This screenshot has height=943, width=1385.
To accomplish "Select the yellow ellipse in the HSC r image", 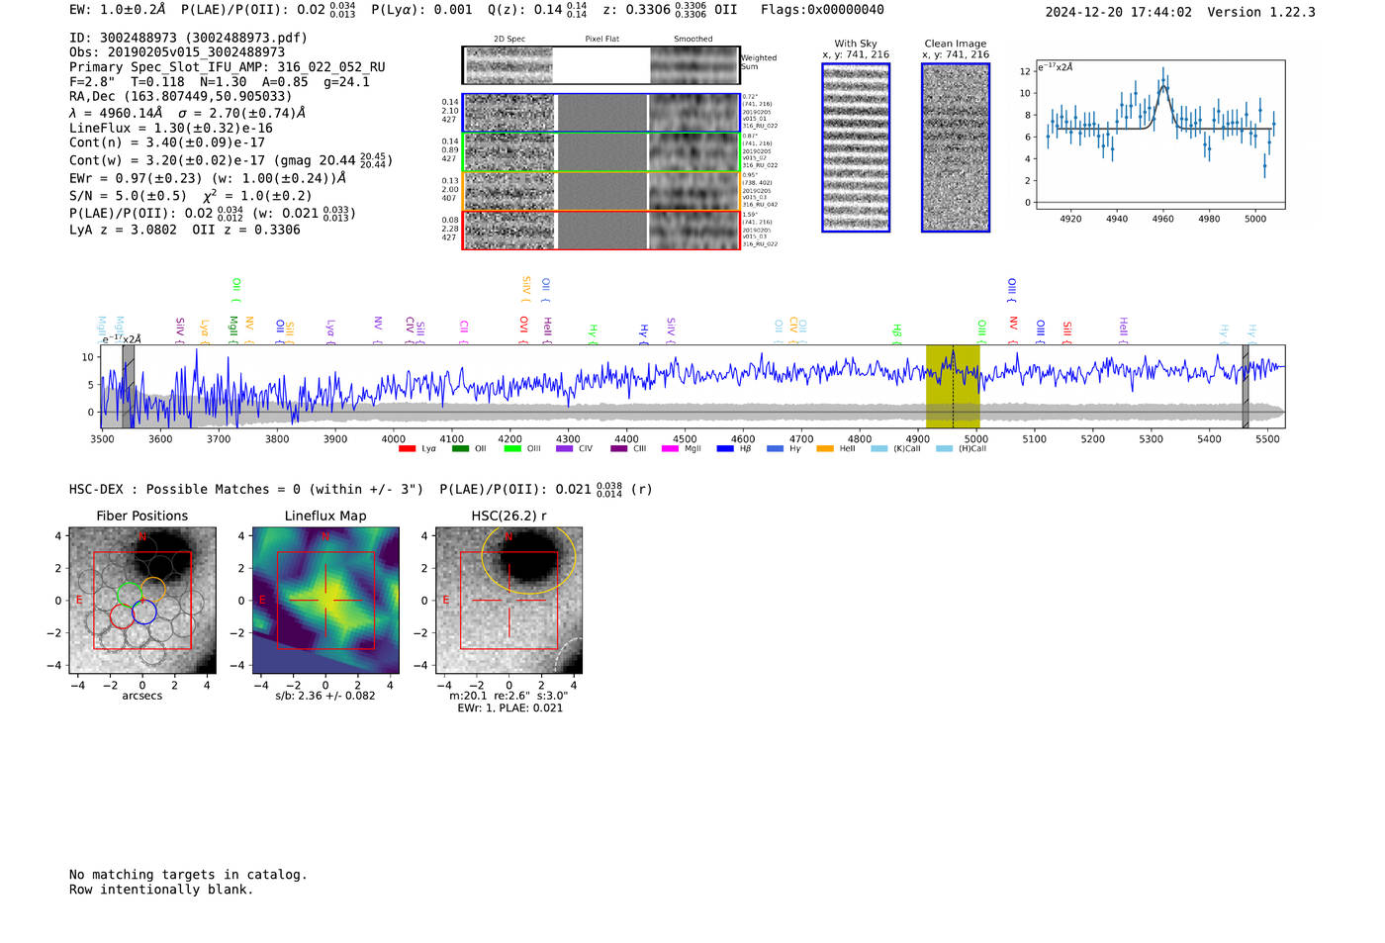I will click(x=528, y=558).
